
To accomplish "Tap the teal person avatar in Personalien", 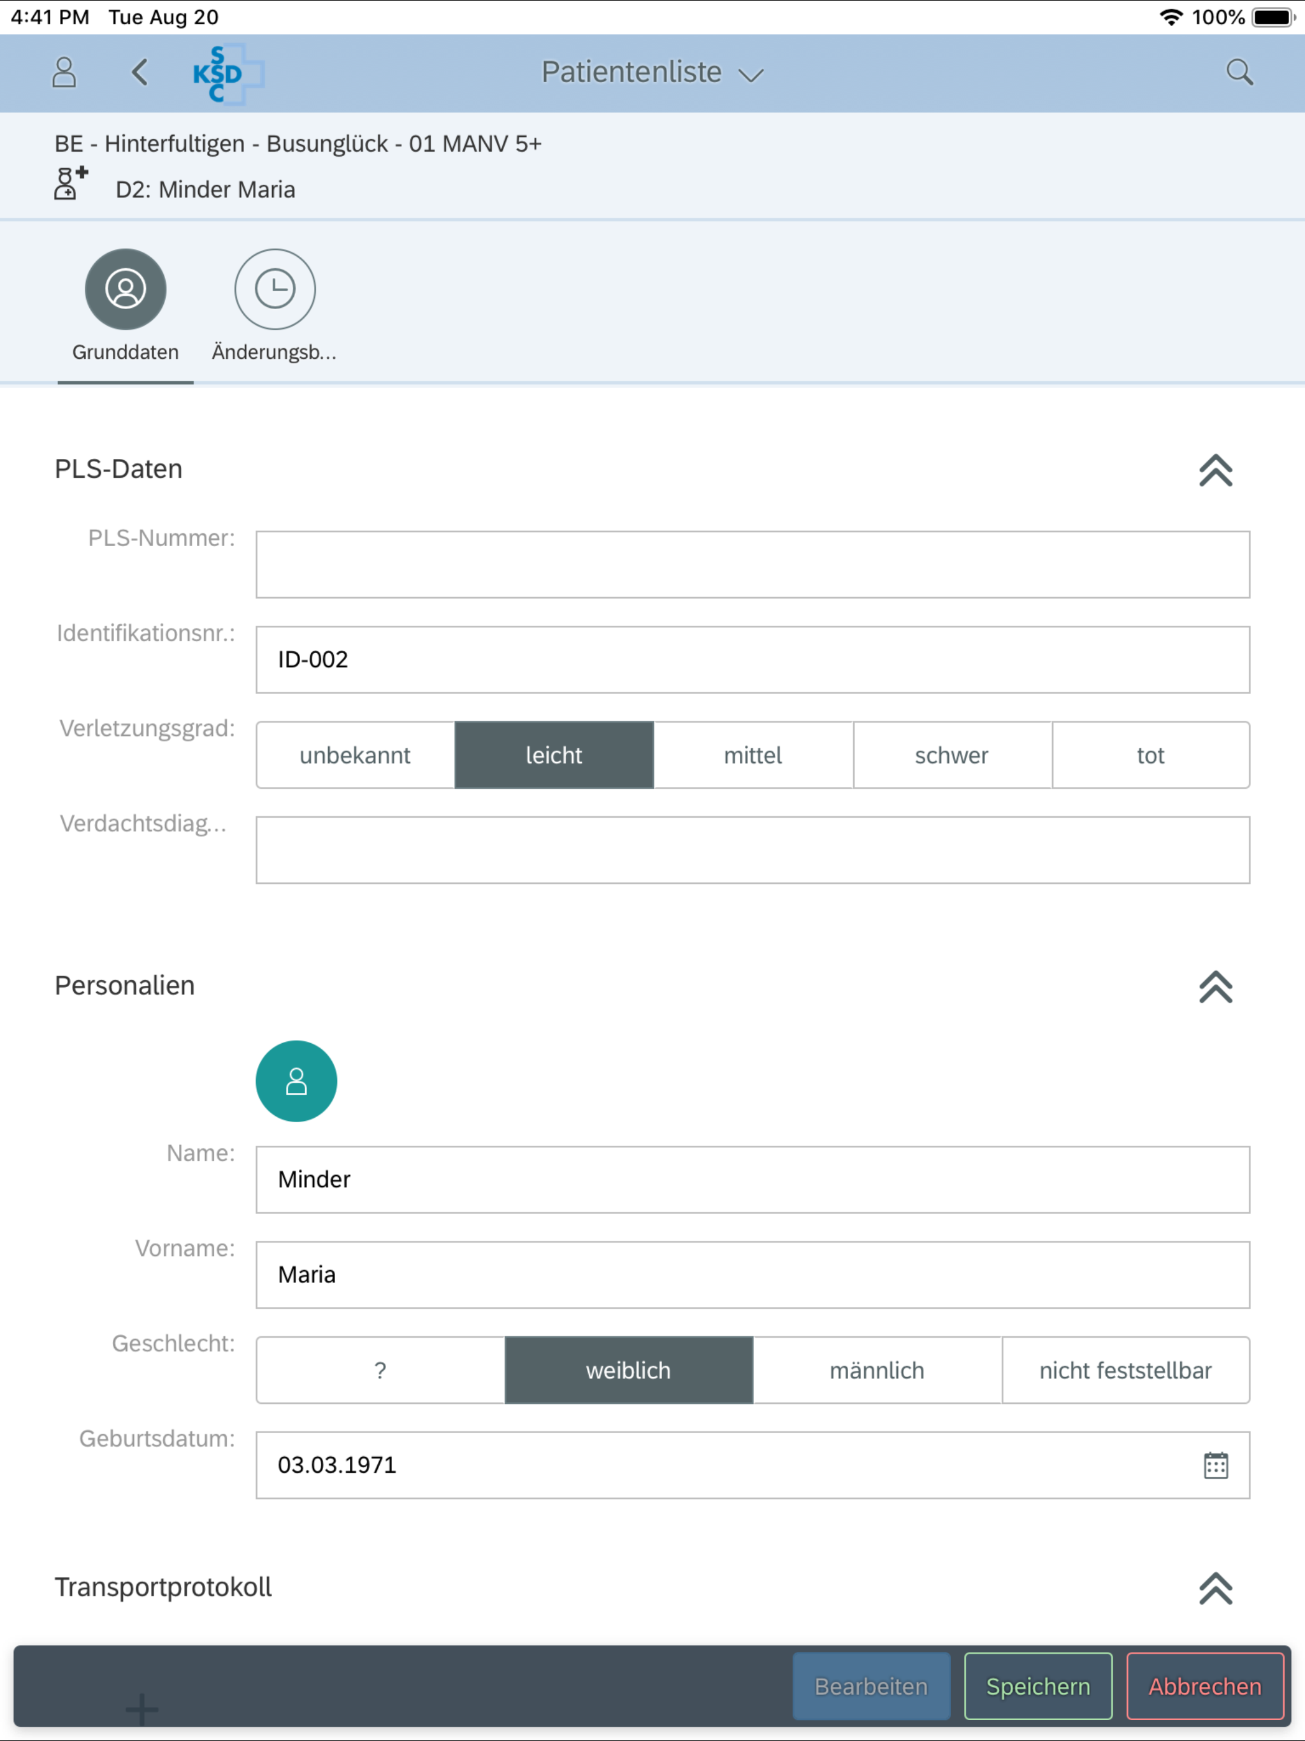I will click(296, 1081).
